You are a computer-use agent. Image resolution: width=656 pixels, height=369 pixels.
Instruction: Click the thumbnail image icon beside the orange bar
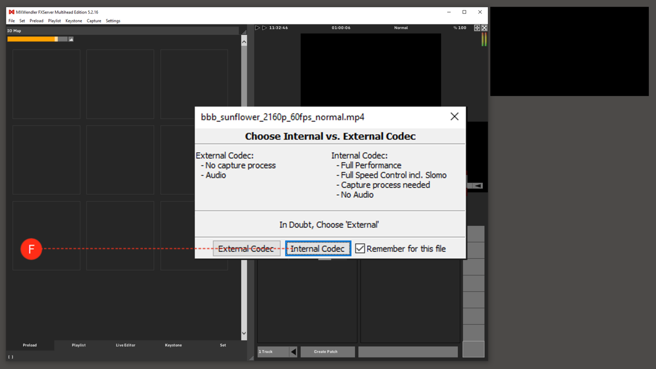coord(71,39)
